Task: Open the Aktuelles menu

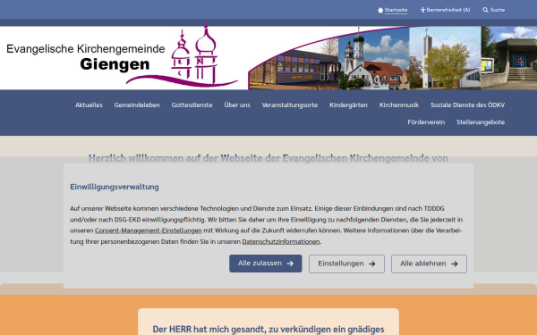Action: tap(89, 105)
